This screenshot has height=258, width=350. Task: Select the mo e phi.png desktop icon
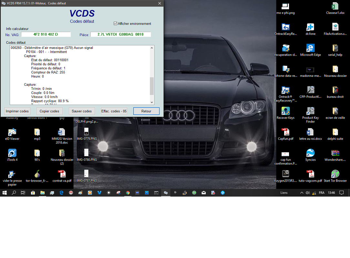285,9
